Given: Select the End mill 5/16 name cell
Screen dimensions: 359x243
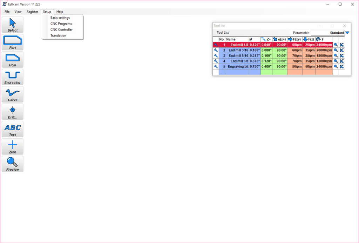Looking at the screenshot, I should click(x=237, y=56).
